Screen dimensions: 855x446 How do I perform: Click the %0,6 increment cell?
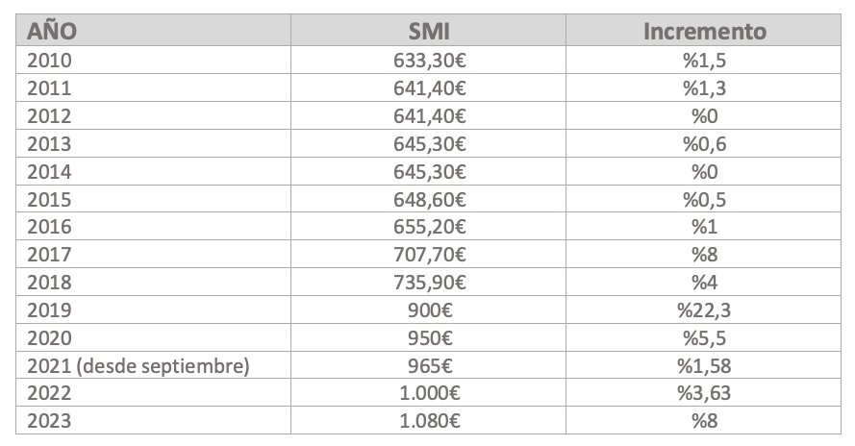coord(704,143)
